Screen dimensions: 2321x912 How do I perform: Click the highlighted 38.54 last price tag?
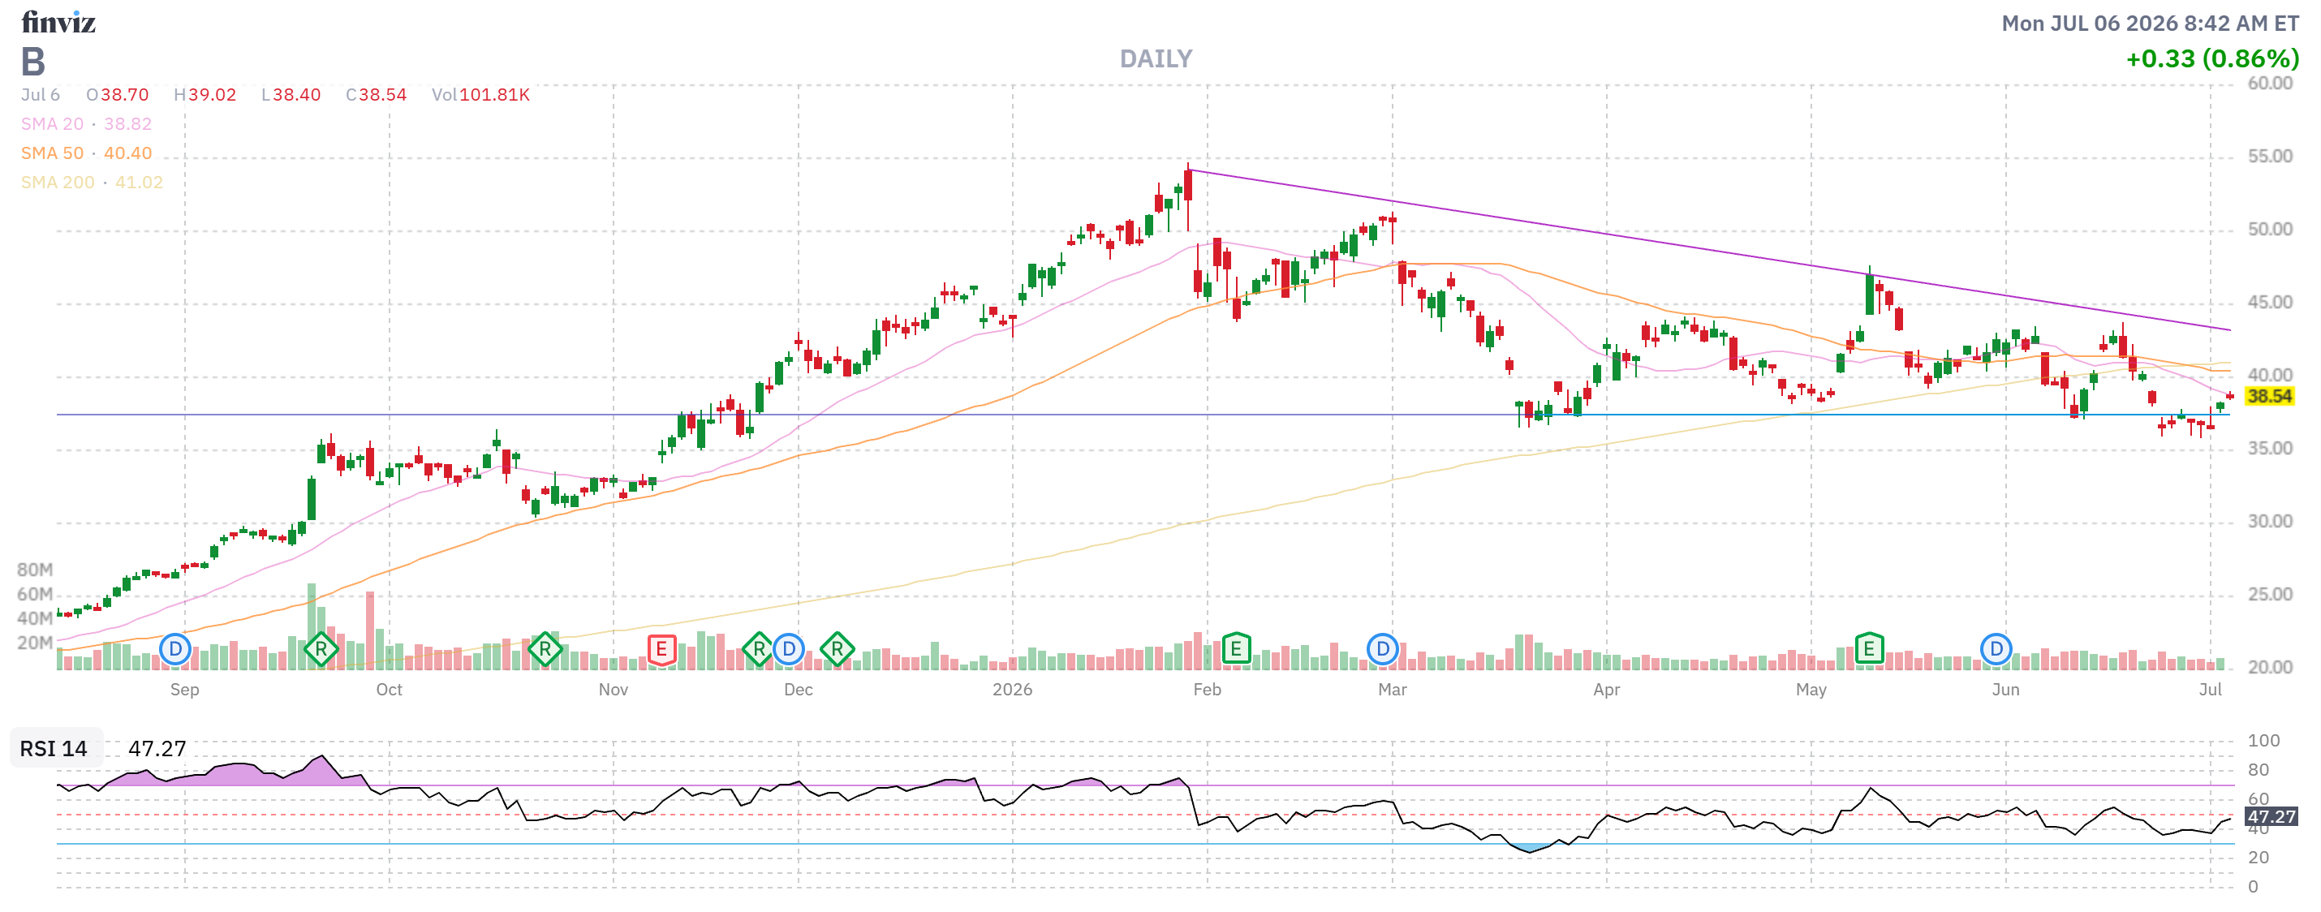(x=2269, y=397)
